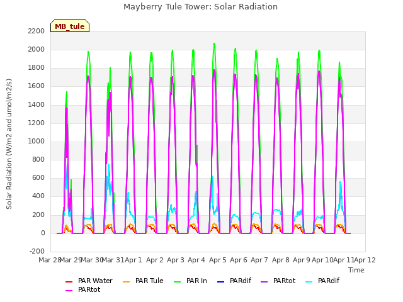Click the 2200 y-axis tick label
Screen dimensions: 403x302
pos(37,31)
